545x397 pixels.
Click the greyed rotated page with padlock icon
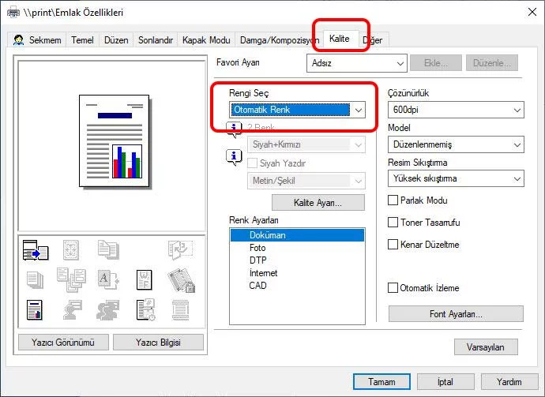[181, 280]
